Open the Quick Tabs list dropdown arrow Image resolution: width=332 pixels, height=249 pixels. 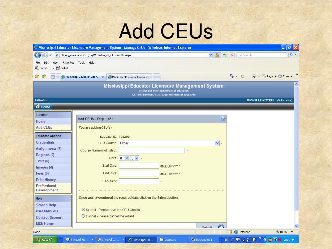58,77
